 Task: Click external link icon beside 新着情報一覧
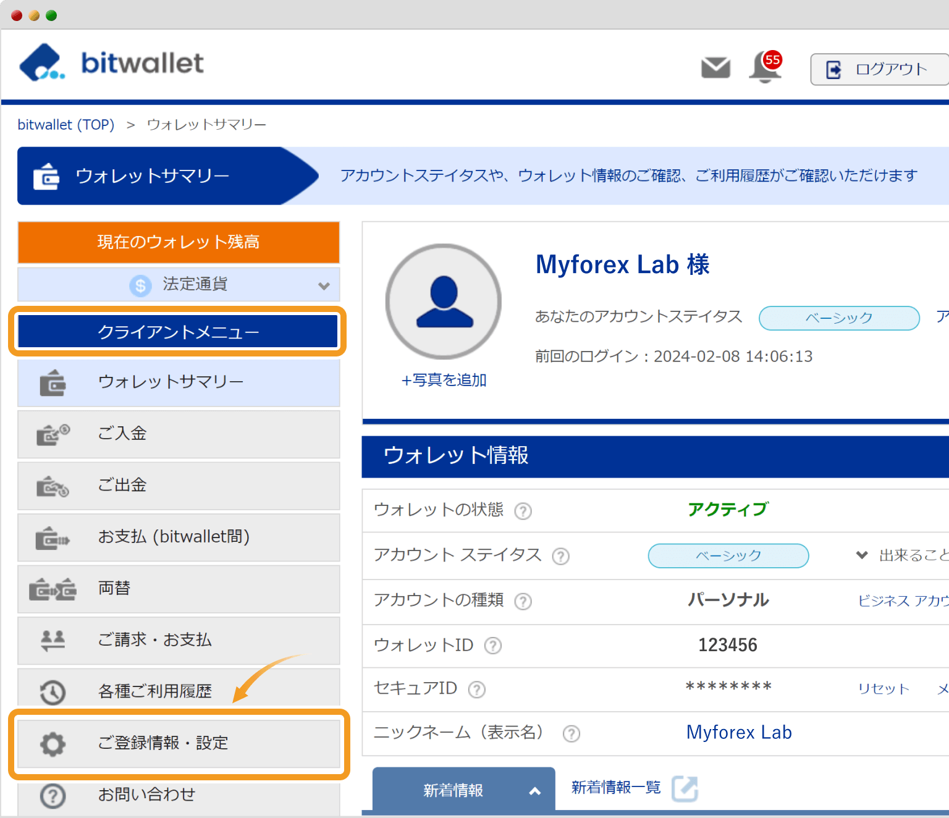(x=685, y=788)
